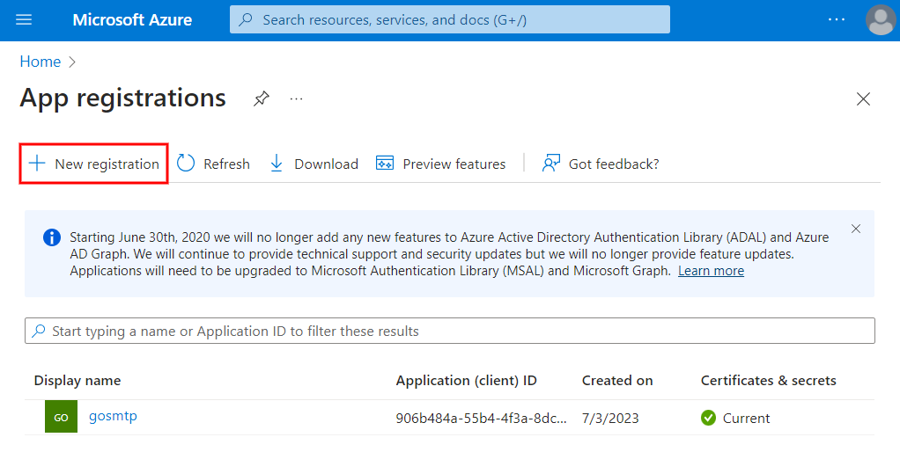Screen dimensions: 900x452
Task: Open the hamburger portal menu
Action: coord(24,20)
